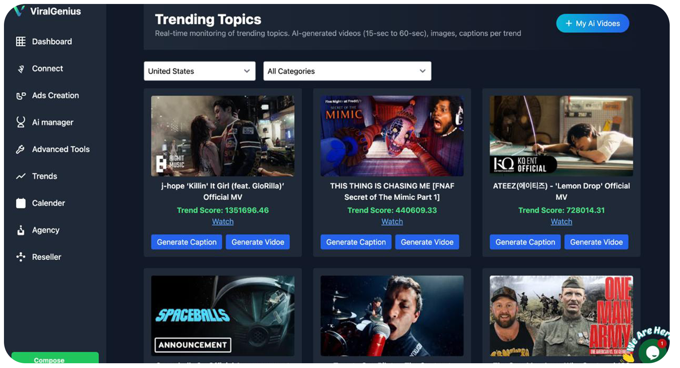
Task: Open the FNAF Mimic video thumbnail
Action: click(392, 136)
